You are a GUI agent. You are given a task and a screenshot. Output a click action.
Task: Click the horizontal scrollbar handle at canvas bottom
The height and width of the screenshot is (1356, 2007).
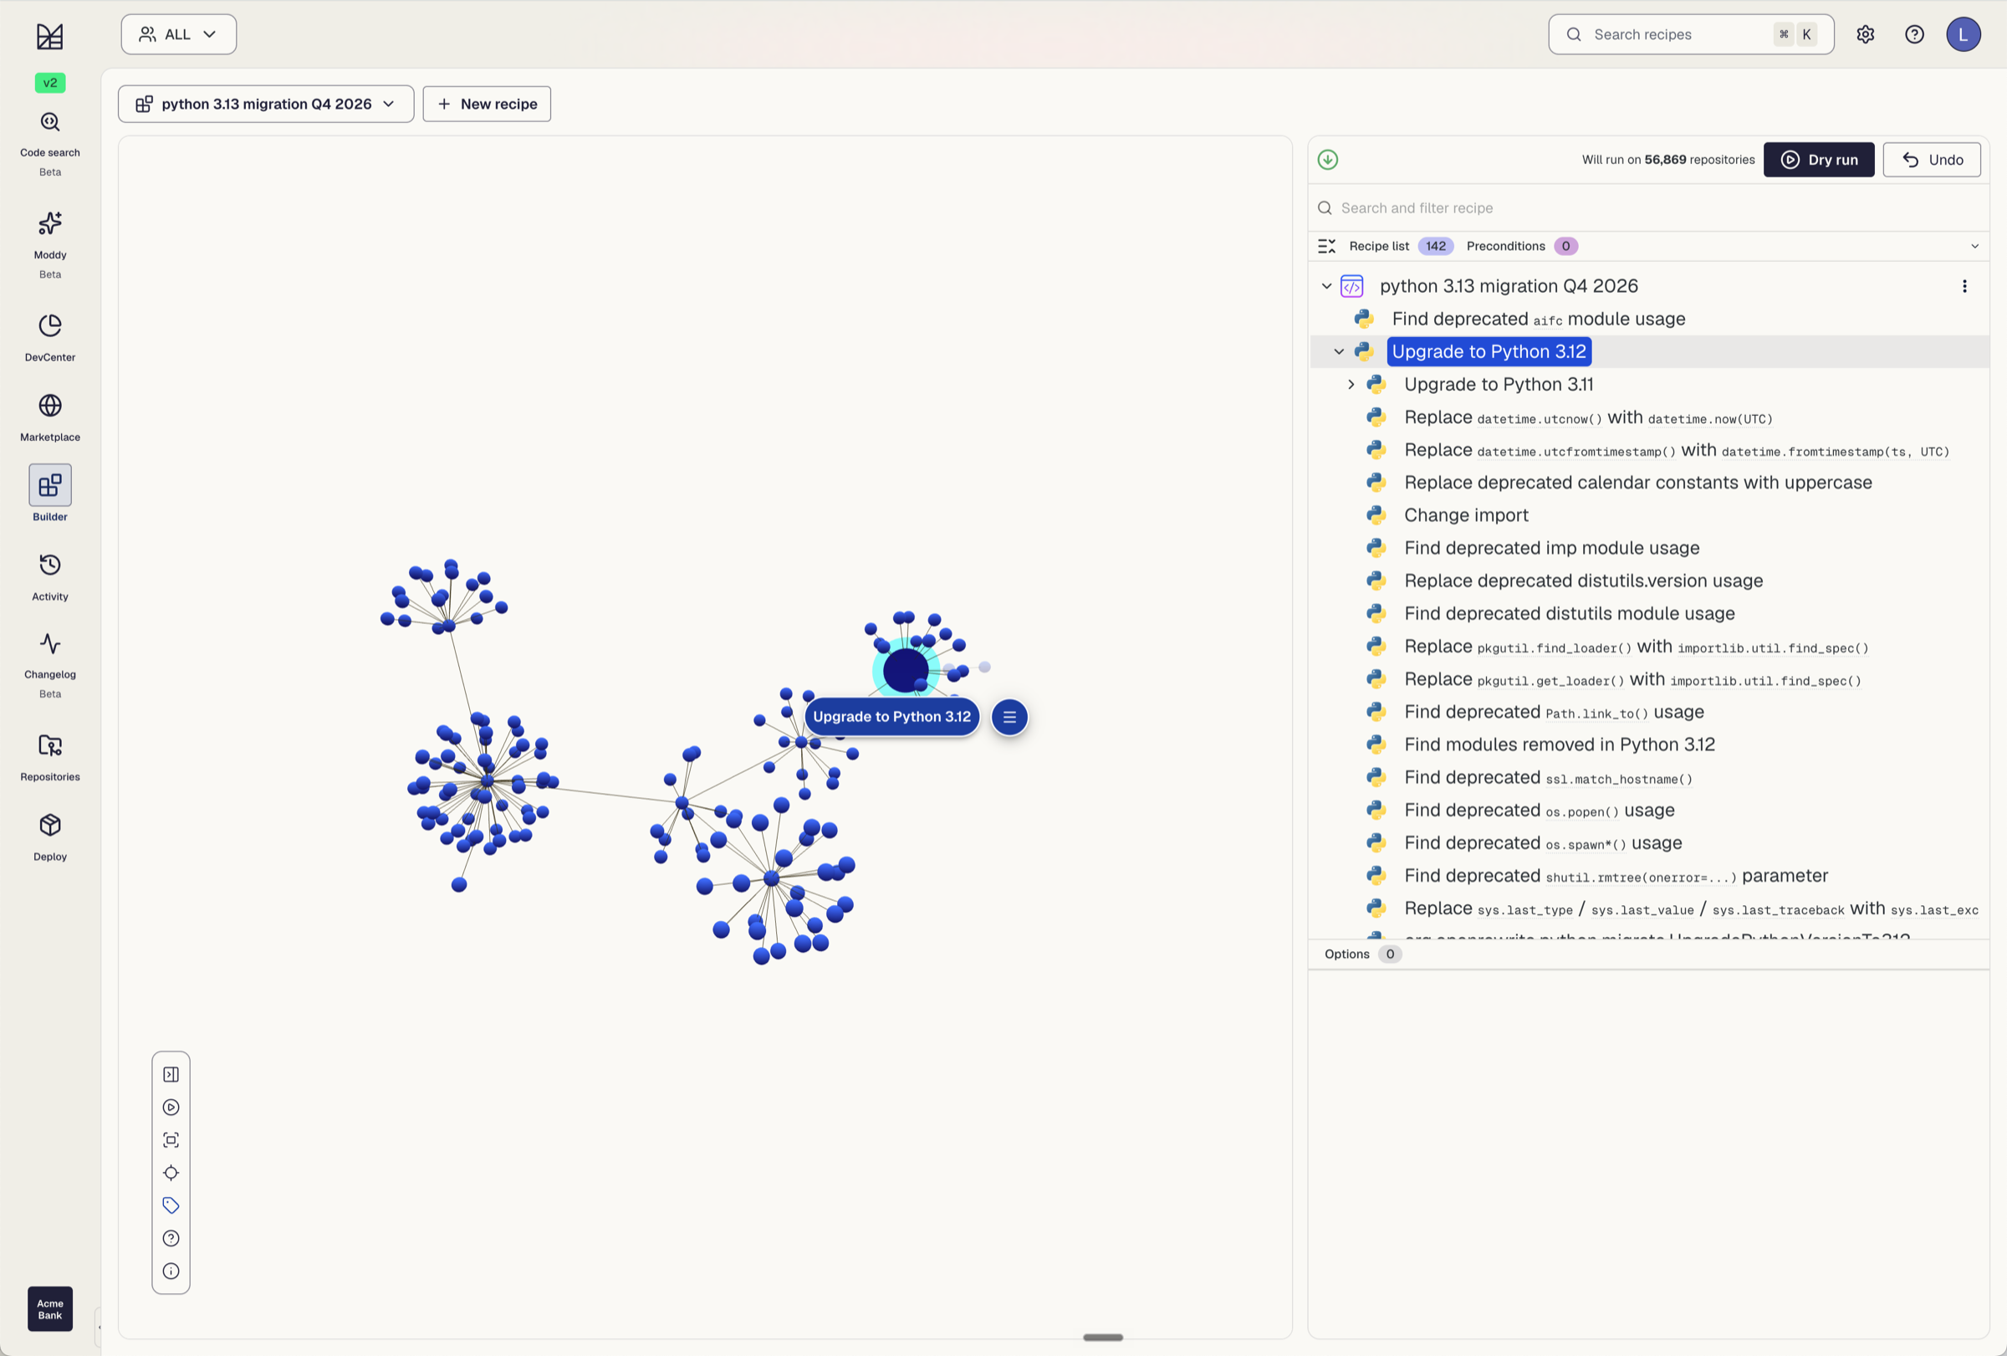coord(1103,1337)
